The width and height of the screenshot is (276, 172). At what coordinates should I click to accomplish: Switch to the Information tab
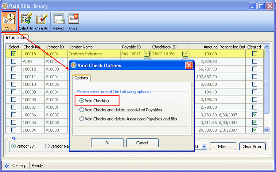tap(16, 38)
